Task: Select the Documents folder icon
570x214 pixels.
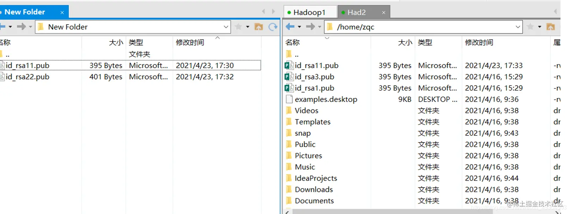Action: [289, 201]
